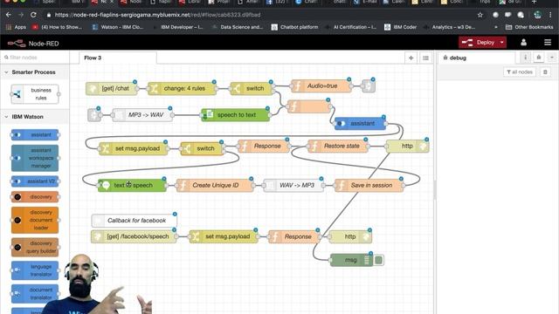Select the change: 4 rules node
The image size is (559, 314).
click(182, 88)
